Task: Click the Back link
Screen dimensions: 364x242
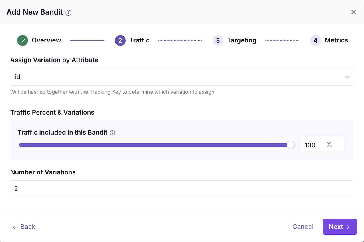Action: point(24,227)
